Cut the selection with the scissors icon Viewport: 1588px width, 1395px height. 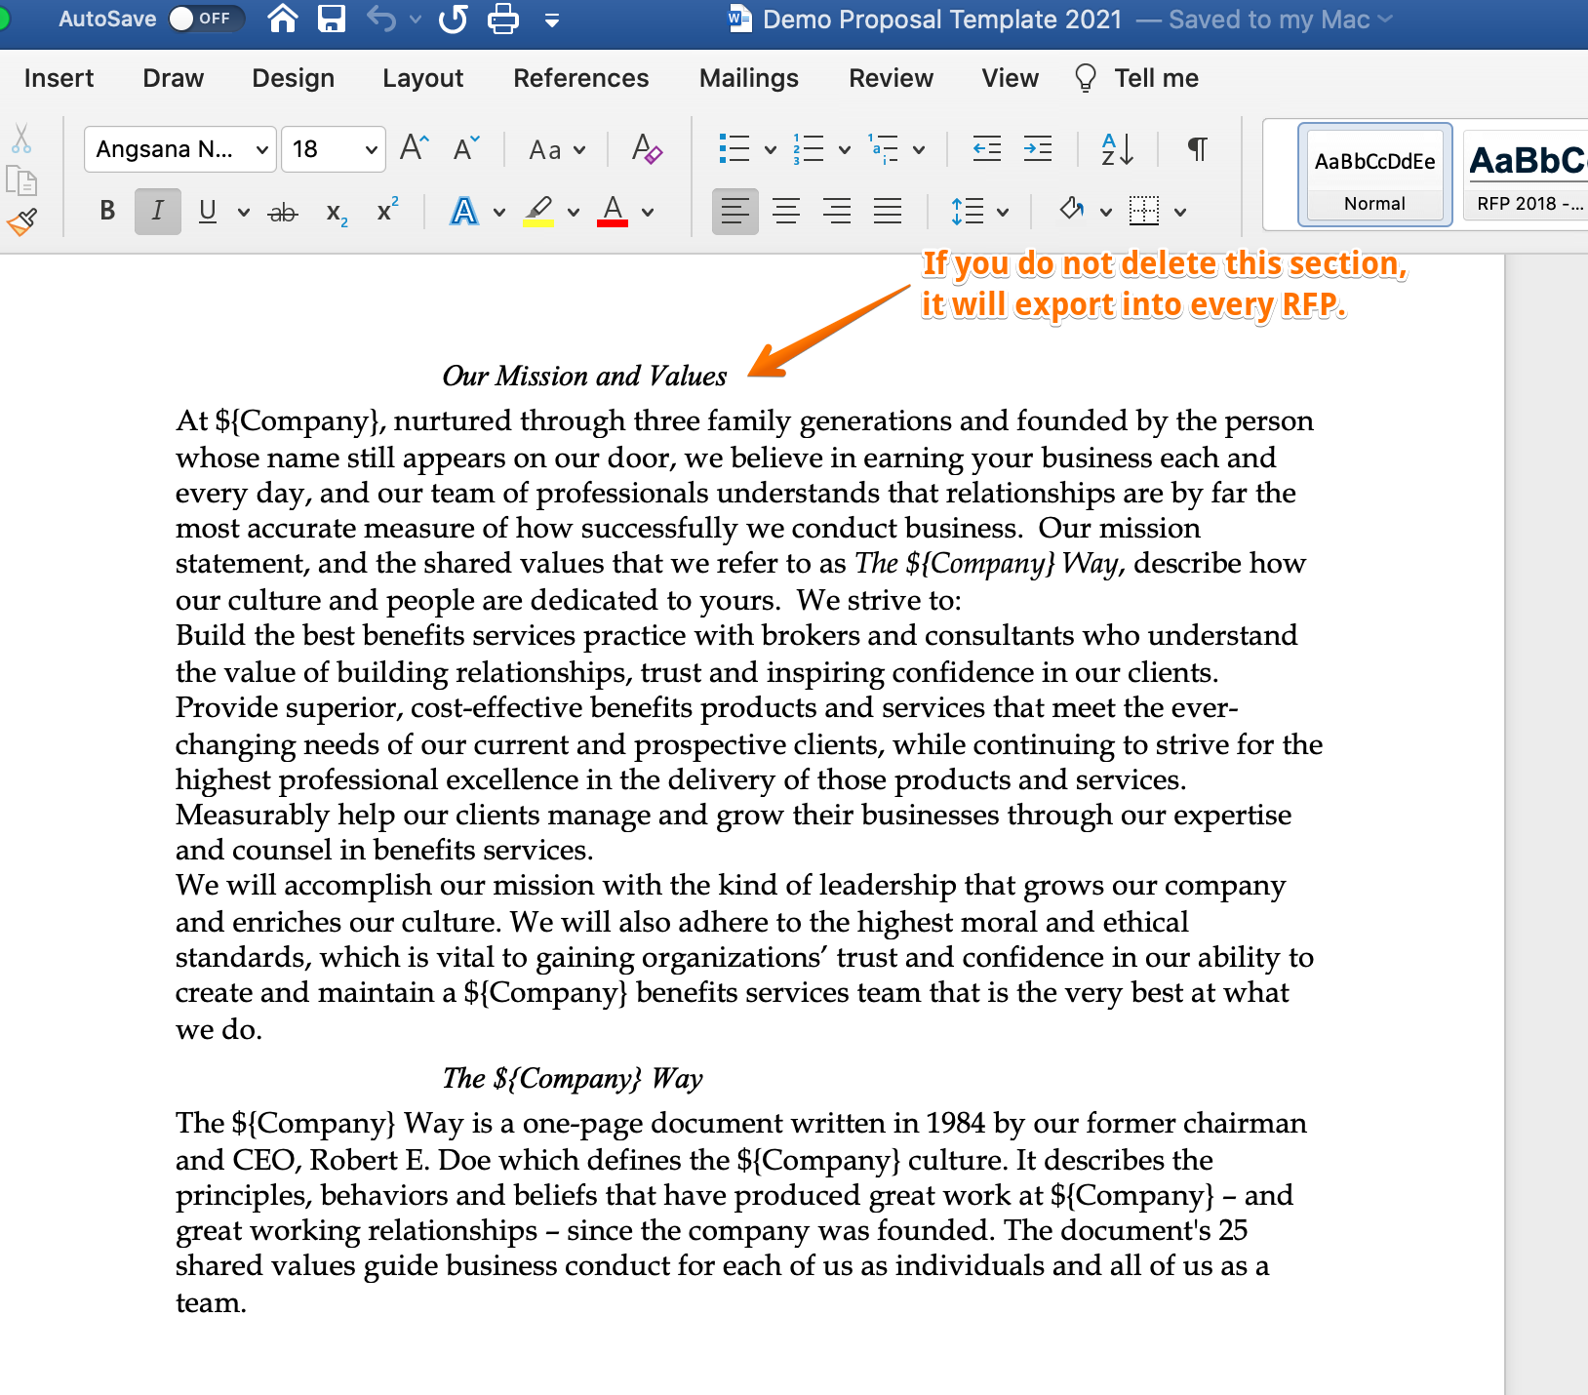21,139
